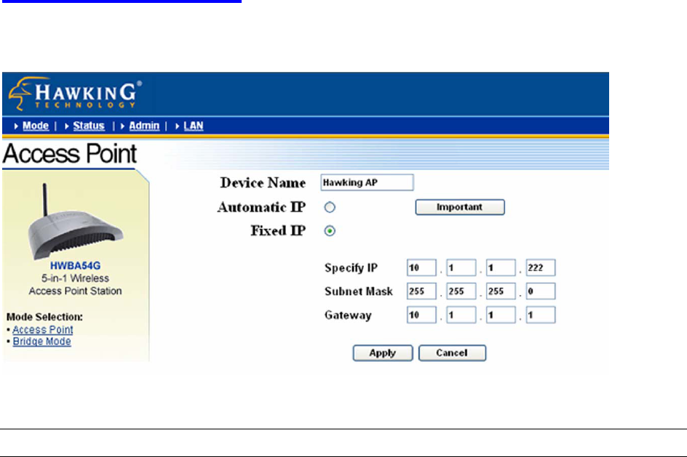Click the Hawking Technology logo

click(x=75, y=93)
